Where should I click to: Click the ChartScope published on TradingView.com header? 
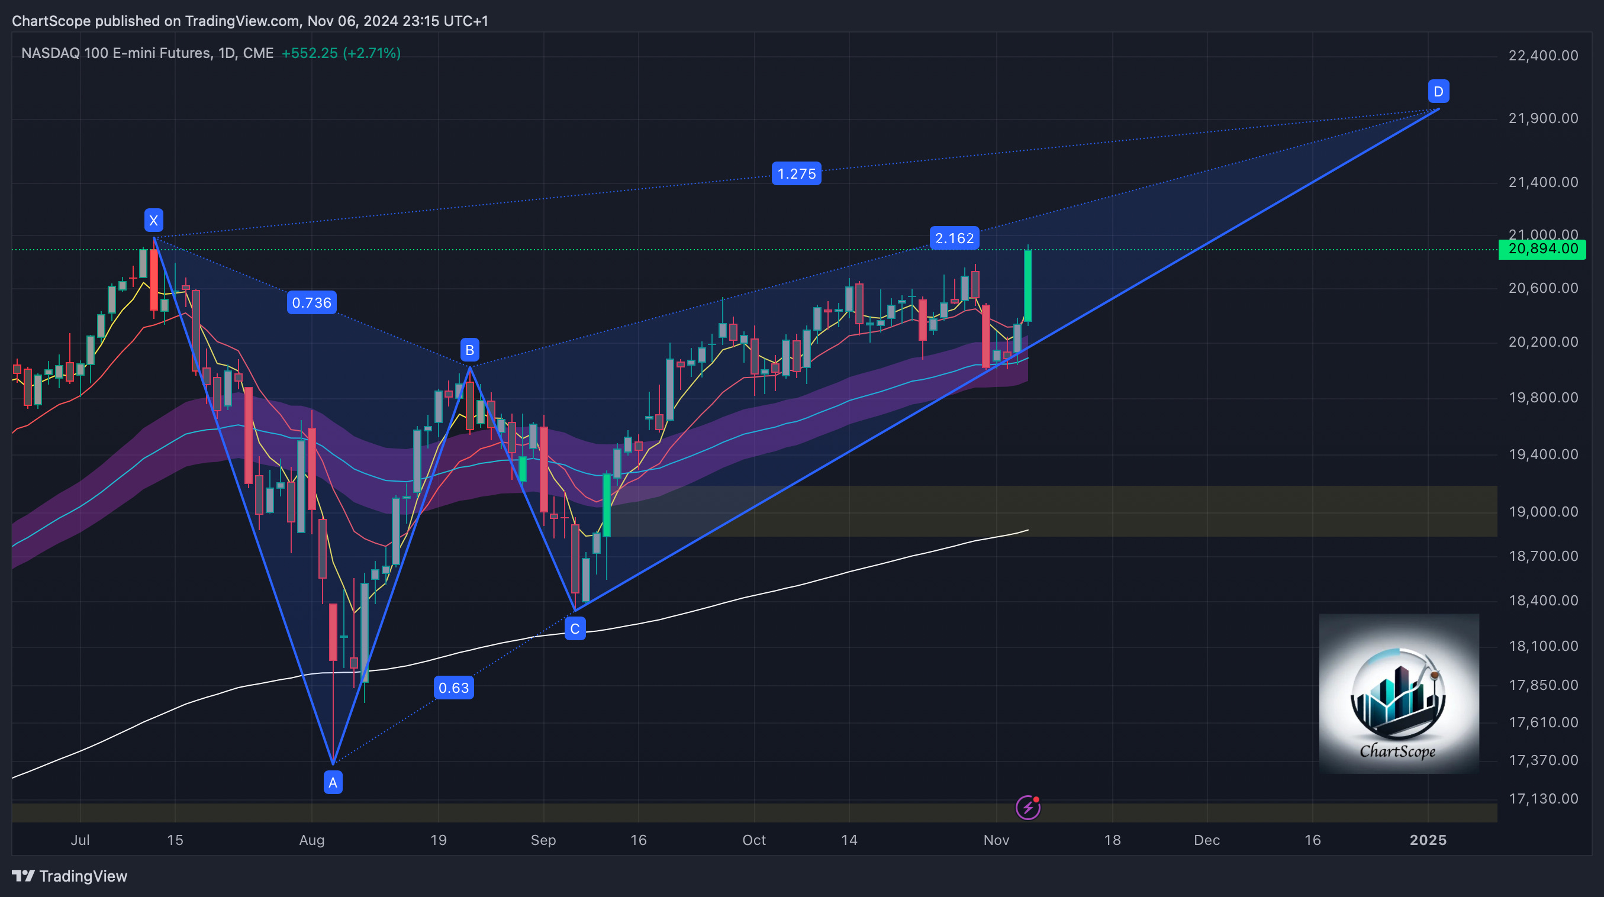click(x=250, y=21)
